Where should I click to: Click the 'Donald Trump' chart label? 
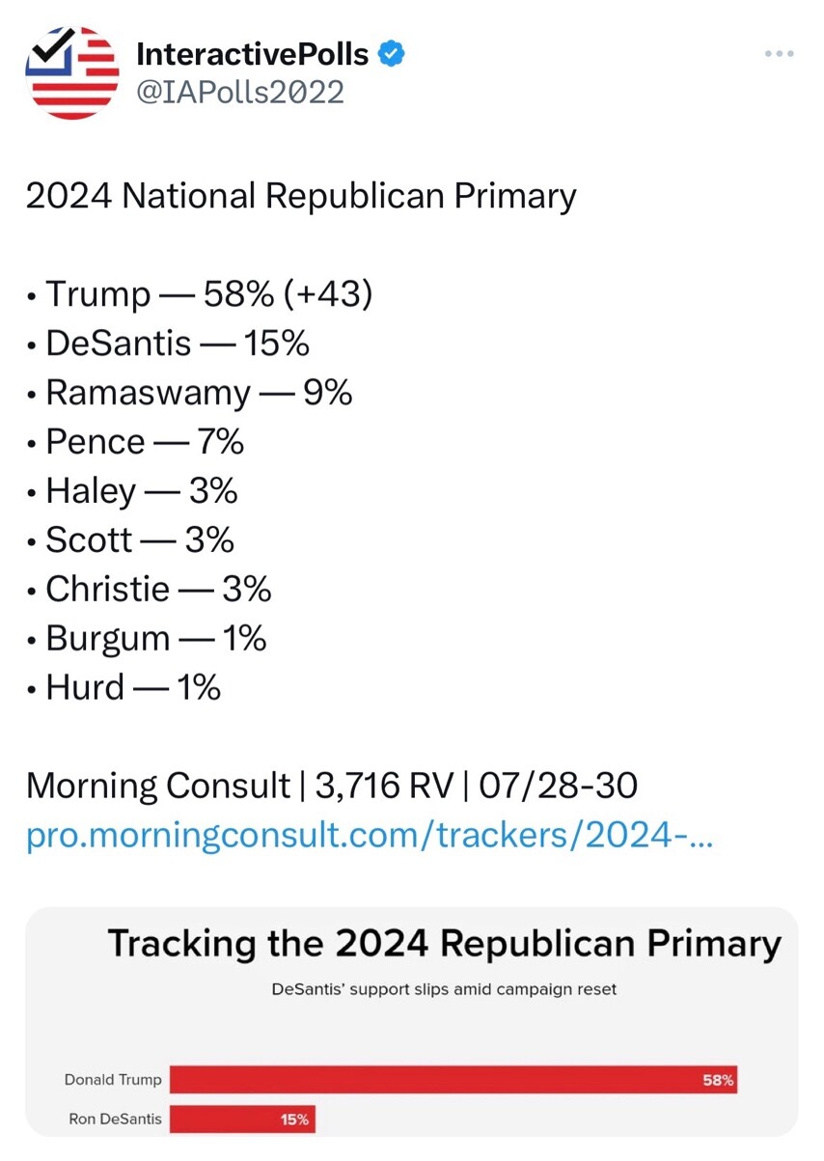point(113,1080)
